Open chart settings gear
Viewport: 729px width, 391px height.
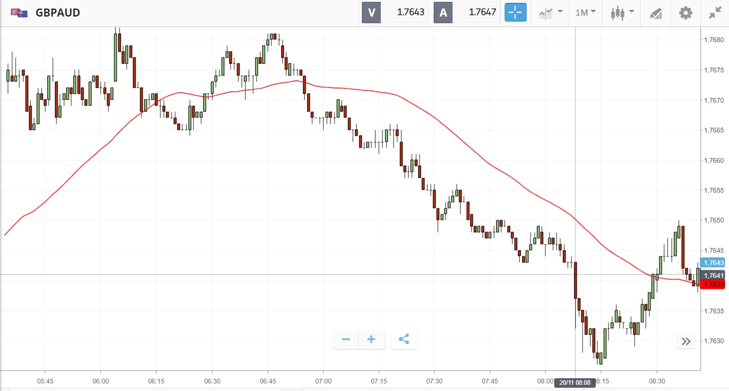coord(686,13)
